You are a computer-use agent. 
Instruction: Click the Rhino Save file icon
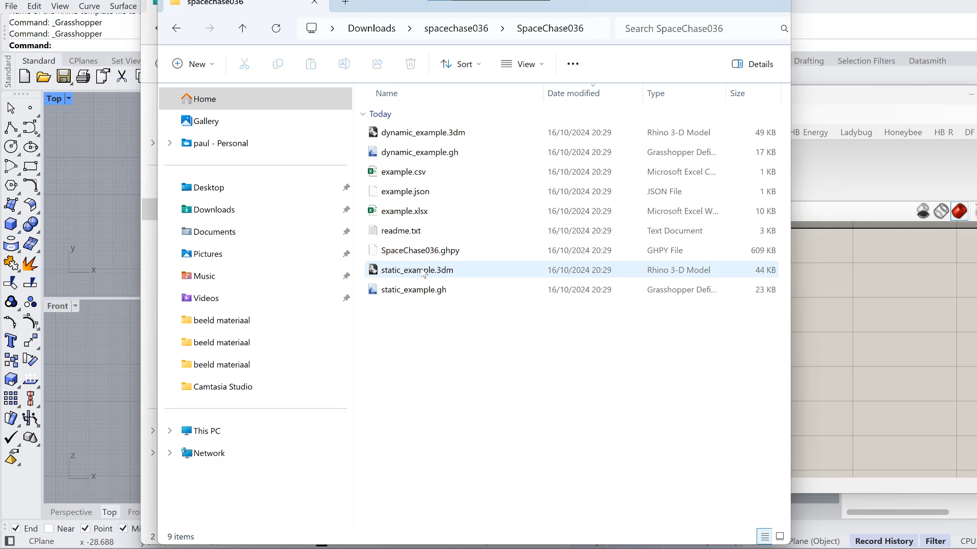(x=64, y=77)
